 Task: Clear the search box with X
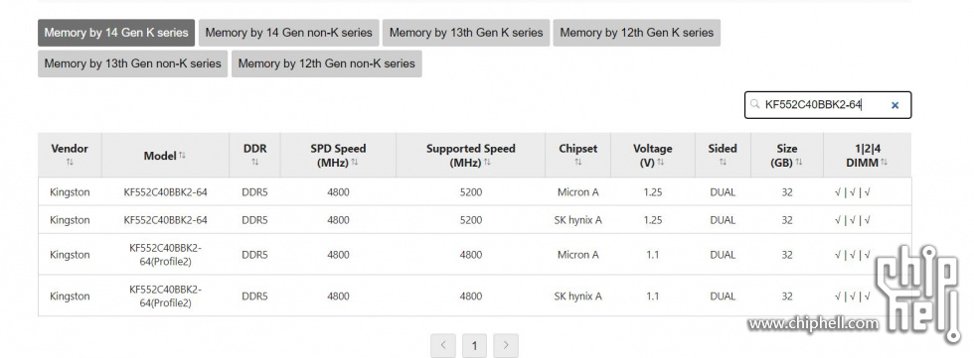tap(895, 105)
